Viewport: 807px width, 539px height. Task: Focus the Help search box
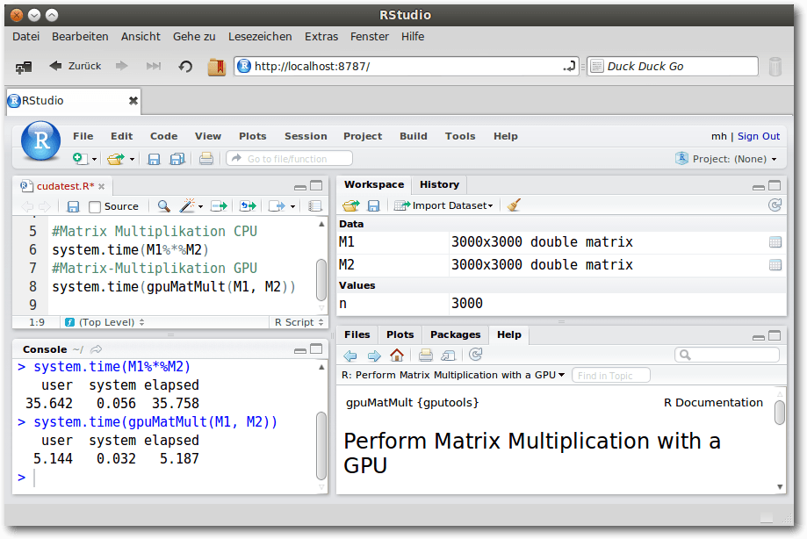(727, 355)
